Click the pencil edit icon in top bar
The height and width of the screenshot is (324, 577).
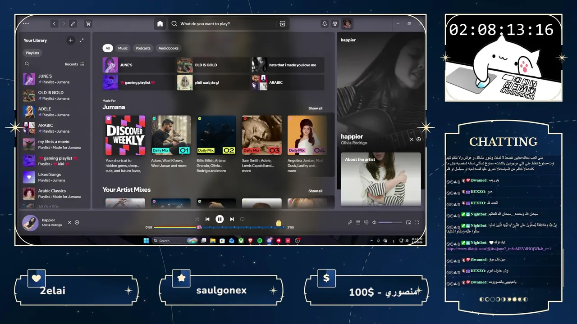pyautogui.click(x=73, y=24)
